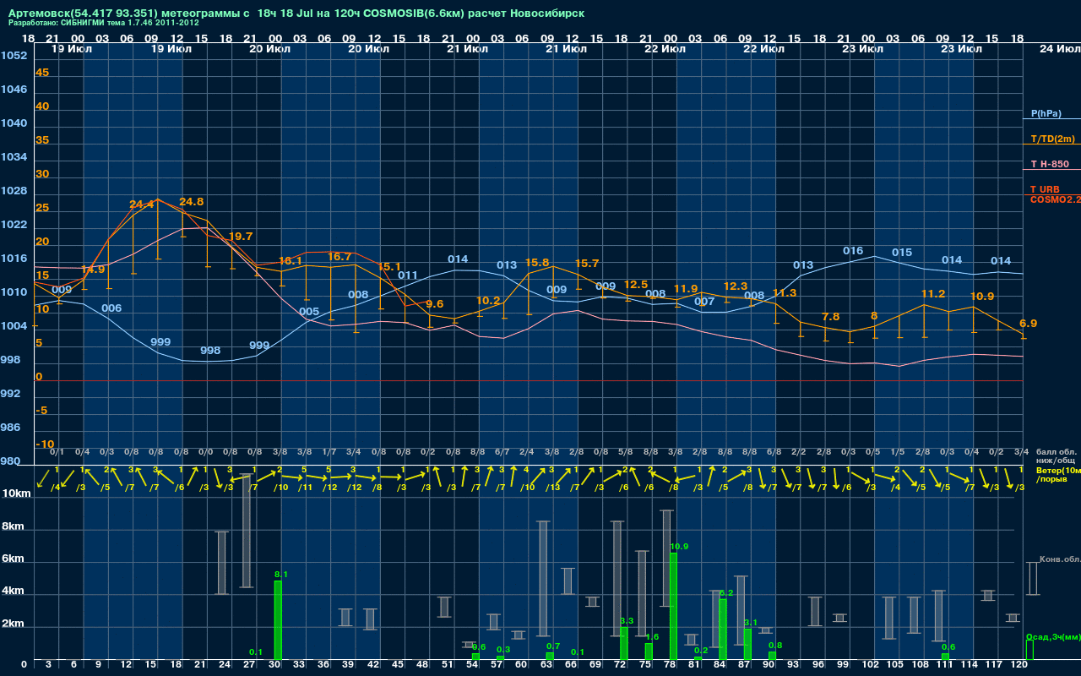Viewport: 1081px width, 676px height.
Task: Click the green precipitation legend box symbol
Action: [x=1029, y=650]
